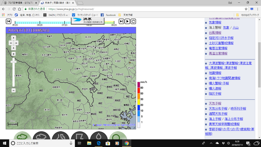Open the Action Center notifications

click(x=248, y=143)
